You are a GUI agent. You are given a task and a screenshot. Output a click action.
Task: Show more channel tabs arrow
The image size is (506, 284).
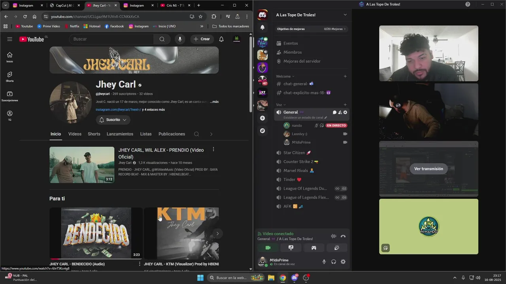[211, 134]
